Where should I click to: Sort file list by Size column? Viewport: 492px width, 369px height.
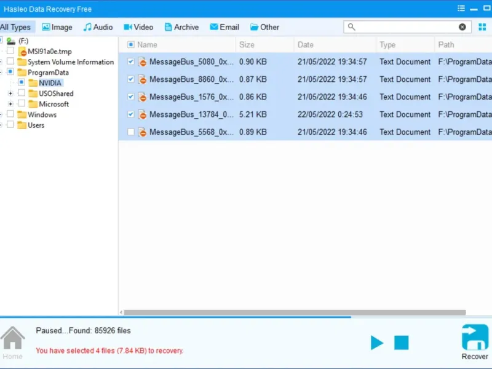point(247,45)
